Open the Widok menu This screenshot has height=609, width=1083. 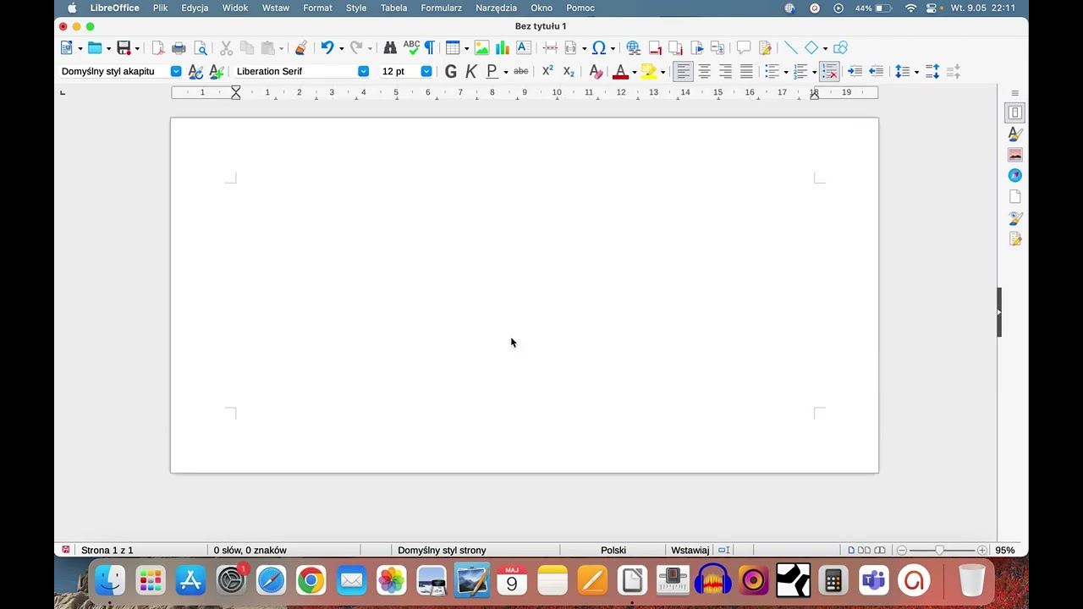[235, 8]
